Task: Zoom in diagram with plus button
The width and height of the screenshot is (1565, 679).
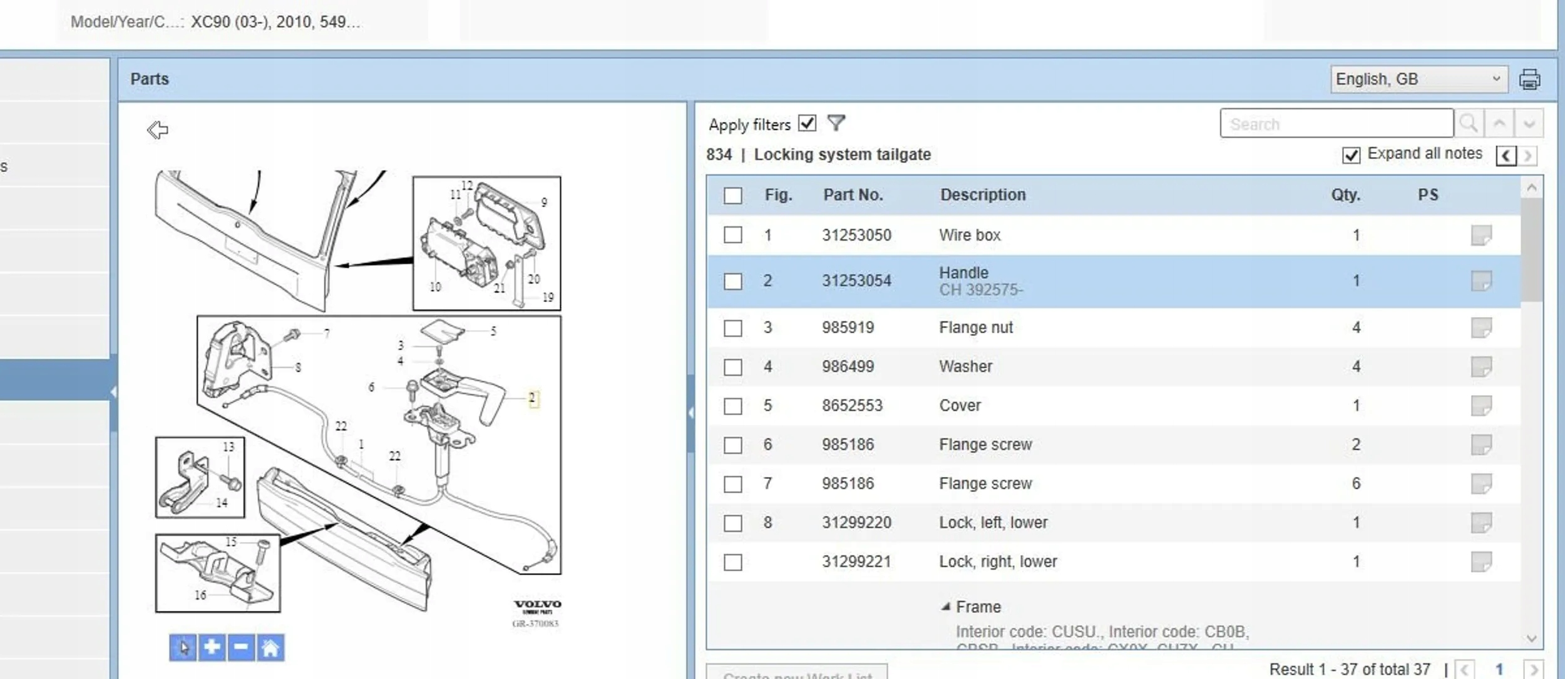Action: tap(212, 647)
